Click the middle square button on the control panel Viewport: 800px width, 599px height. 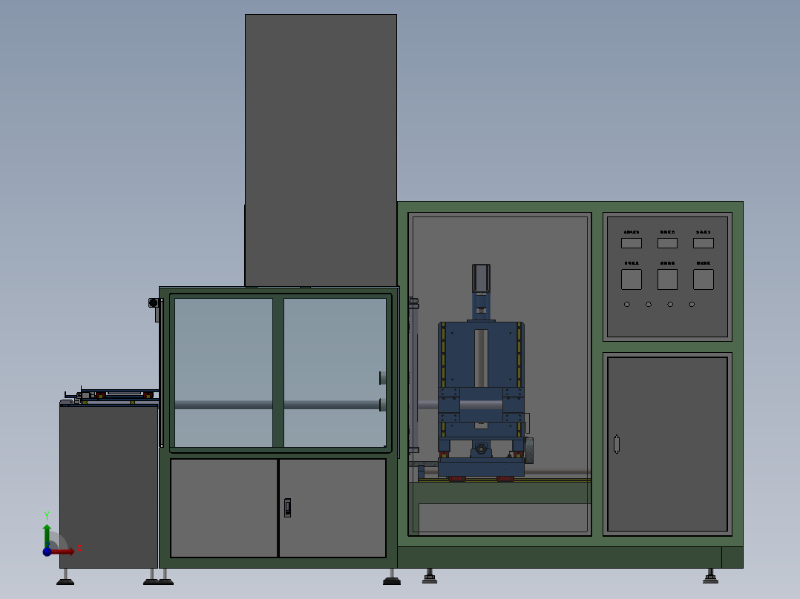(x=667, y=279)
